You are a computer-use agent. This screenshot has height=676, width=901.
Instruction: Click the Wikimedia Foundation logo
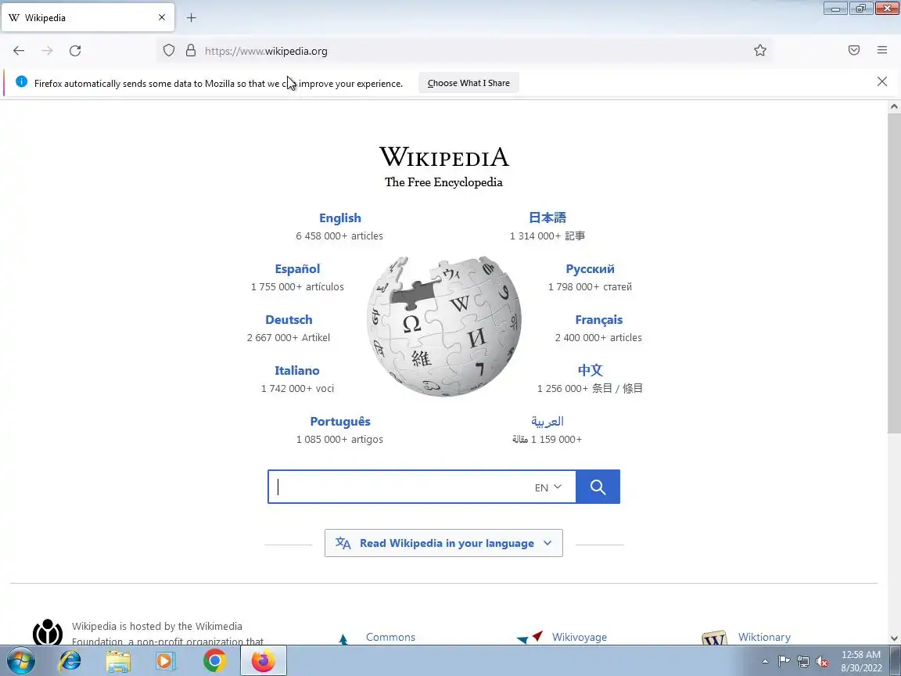point(48,632)
